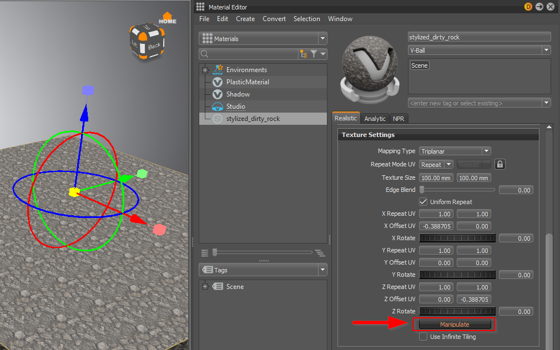This screenshot has height=350, width=560.
Task: Disable the Uniform Repeat checkbox
Action: tap(423, 201)
